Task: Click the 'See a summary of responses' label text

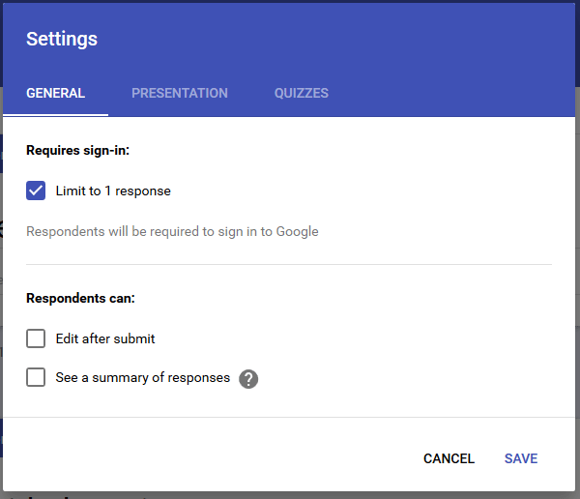Action: 143,377
